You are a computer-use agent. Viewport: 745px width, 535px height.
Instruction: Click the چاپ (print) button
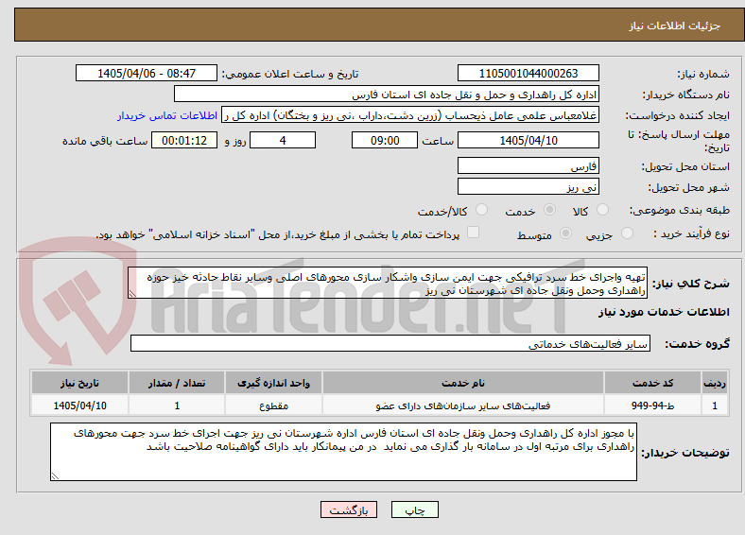click(414, 509)
